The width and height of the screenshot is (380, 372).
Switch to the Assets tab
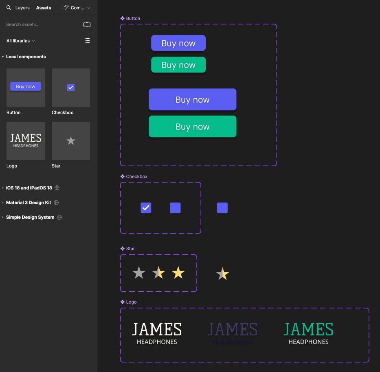[x=44, y=8]
